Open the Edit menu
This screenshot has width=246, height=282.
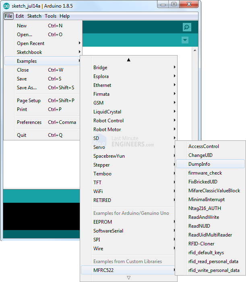20,16
